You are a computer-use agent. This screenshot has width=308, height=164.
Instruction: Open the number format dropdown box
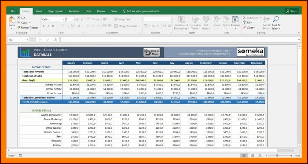pos(158,19)
